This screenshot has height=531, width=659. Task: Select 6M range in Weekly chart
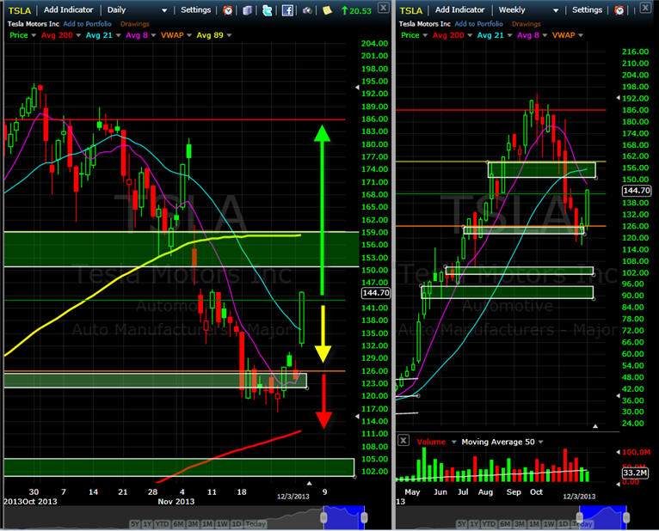[x=505, y=524]
